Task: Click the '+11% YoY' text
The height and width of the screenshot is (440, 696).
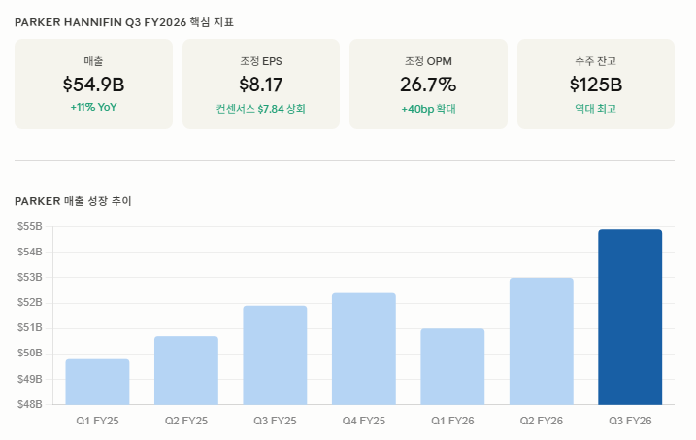Action: coord(93,108)
